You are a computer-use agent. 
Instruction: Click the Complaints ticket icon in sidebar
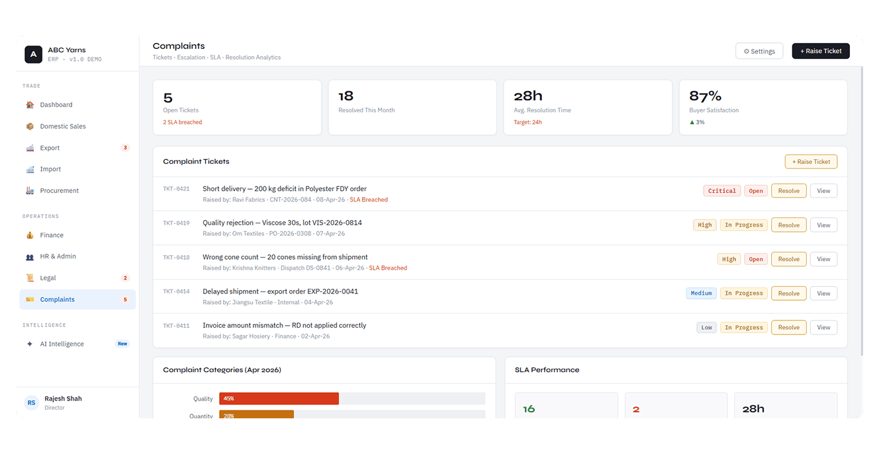[30, 299]
